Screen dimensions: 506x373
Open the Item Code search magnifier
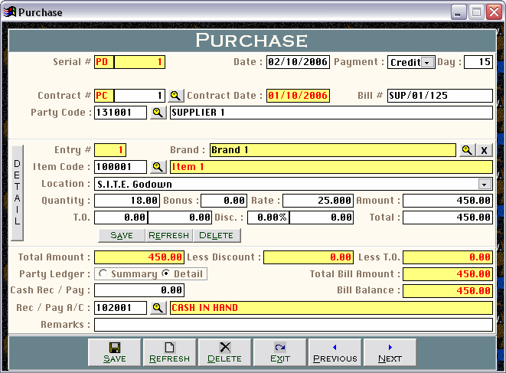click(x=158, y=167)
